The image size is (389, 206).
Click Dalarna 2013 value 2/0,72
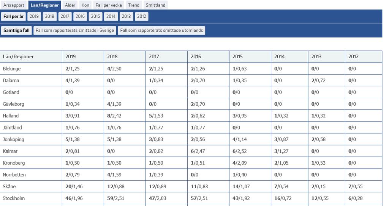coord(319,80)
